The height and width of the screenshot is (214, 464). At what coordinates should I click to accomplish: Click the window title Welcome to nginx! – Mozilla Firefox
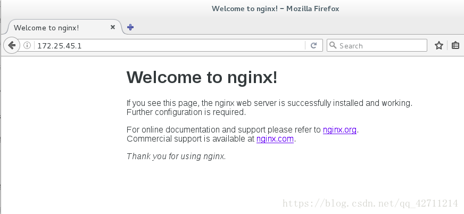pos(275,9)
